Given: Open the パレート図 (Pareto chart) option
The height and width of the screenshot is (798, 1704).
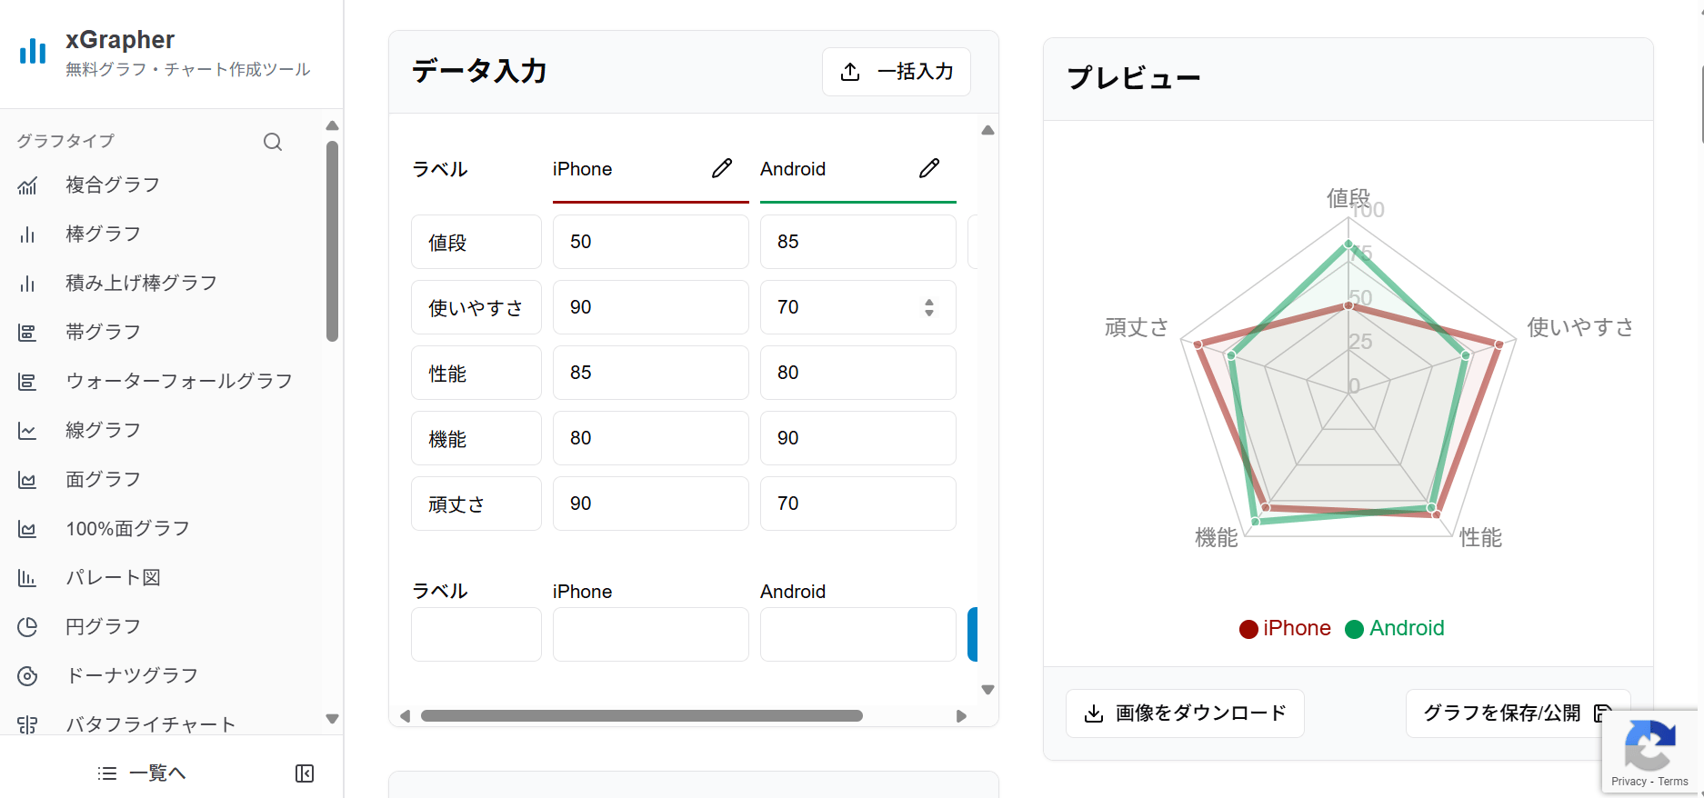Looking at the screenshot, I should click(112, 577).
